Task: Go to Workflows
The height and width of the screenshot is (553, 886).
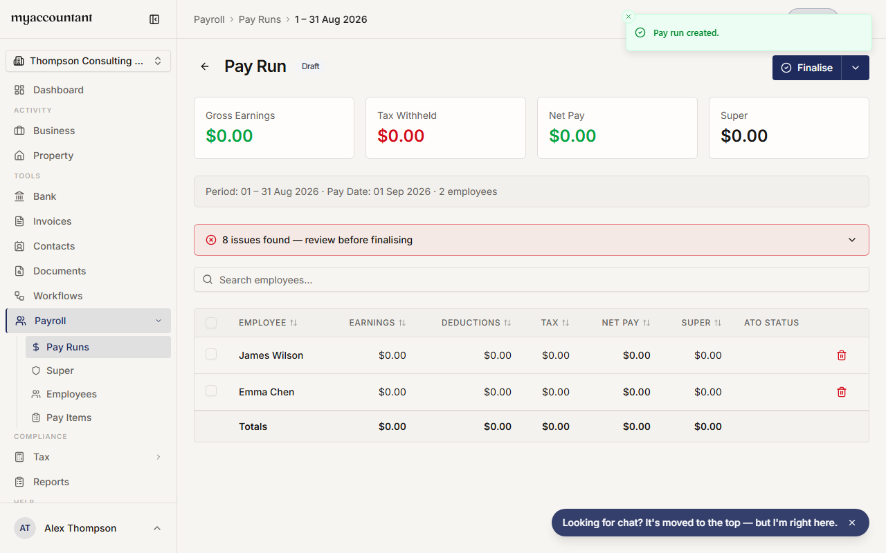Action: [88, 296]
